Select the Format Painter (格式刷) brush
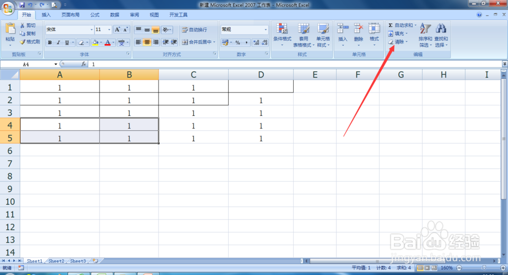 point(30,42)
